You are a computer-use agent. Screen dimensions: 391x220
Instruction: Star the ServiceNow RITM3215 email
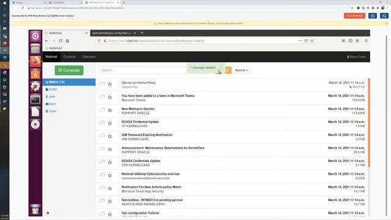110,202
